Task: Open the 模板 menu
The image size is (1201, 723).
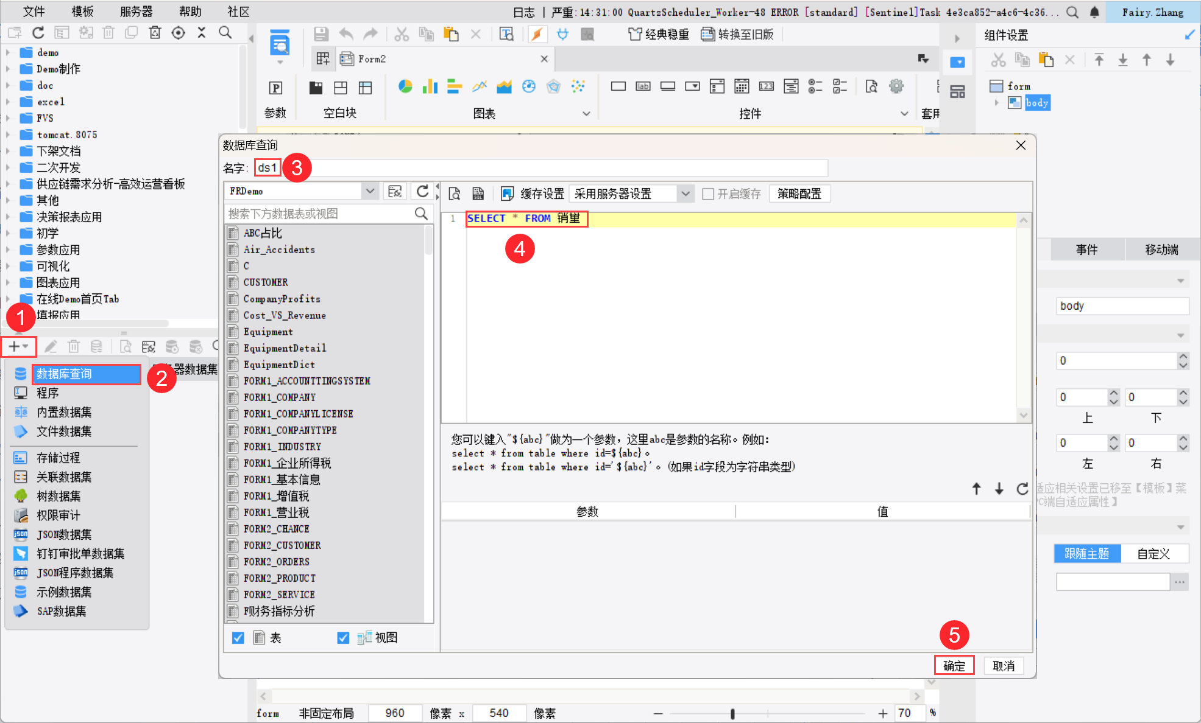Action: (x=82, y=12)
